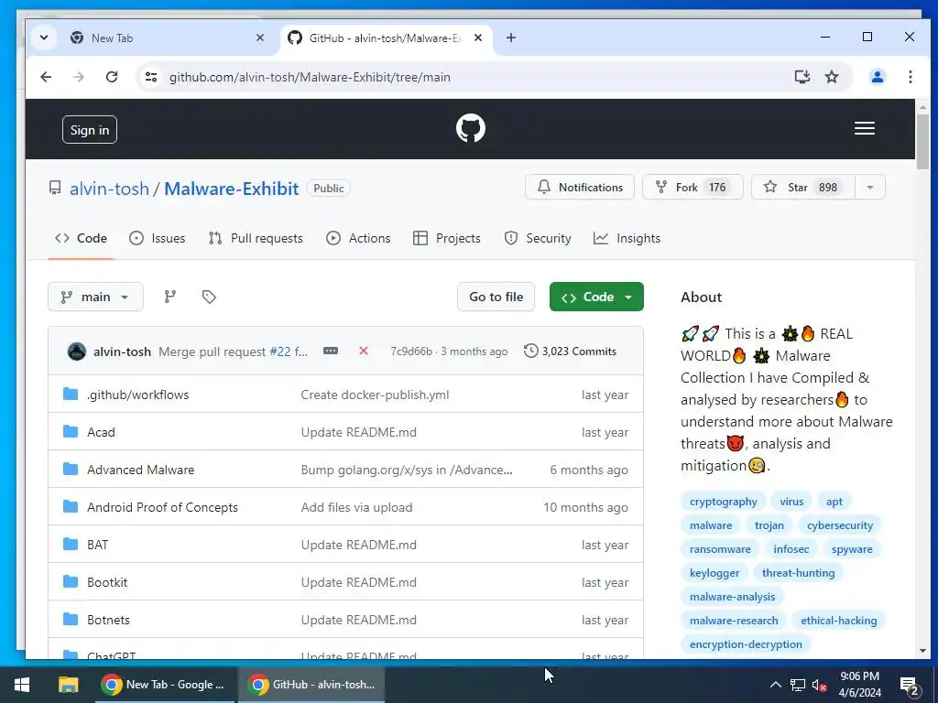This screenshot has width=938, height=703.
Task: Click the red failed status X icon
Action: (363, 351)
